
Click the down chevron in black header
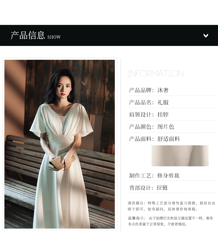(x=206, y=35)
